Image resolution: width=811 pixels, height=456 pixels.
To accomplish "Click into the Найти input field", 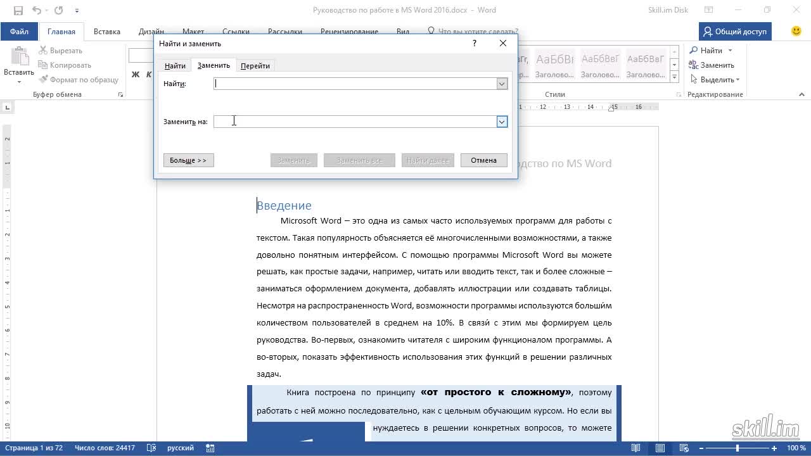I will point(355,84).
